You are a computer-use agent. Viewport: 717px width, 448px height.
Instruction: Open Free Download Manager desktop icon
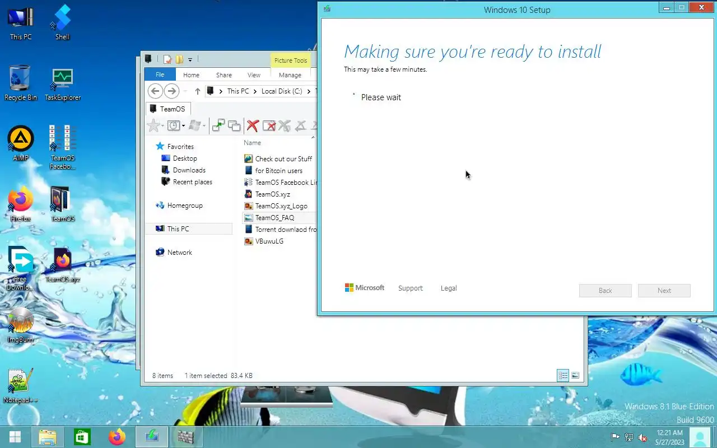pos(21,269)
